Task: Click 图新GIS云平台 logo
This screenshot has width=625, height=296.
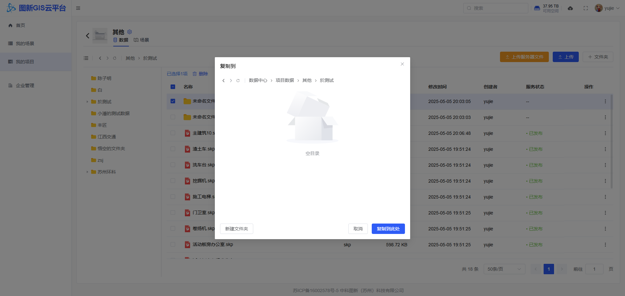Action: coord(36,8)
